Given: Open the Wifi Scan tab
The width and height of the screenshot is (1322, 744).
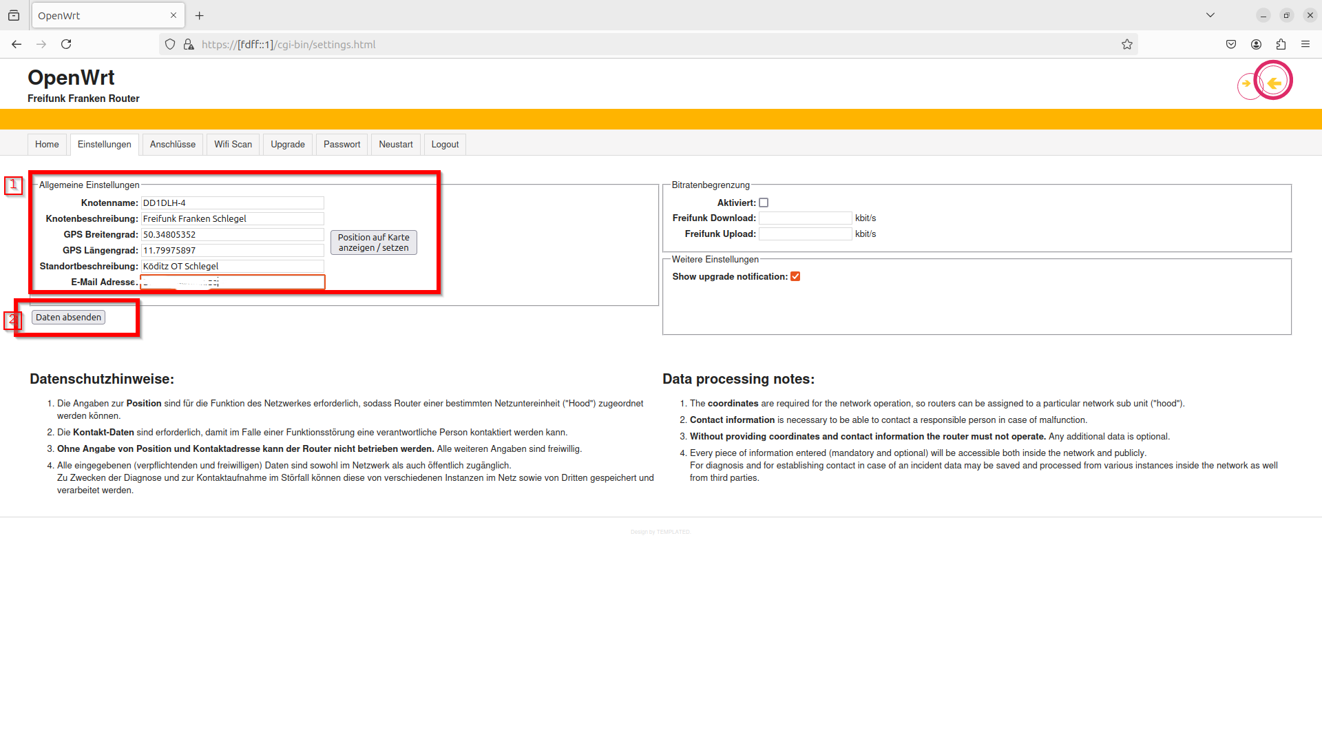Looking at the screenshot, I should (233, 144).
